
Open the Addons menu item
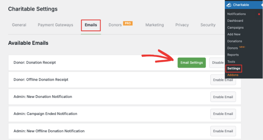233,75
